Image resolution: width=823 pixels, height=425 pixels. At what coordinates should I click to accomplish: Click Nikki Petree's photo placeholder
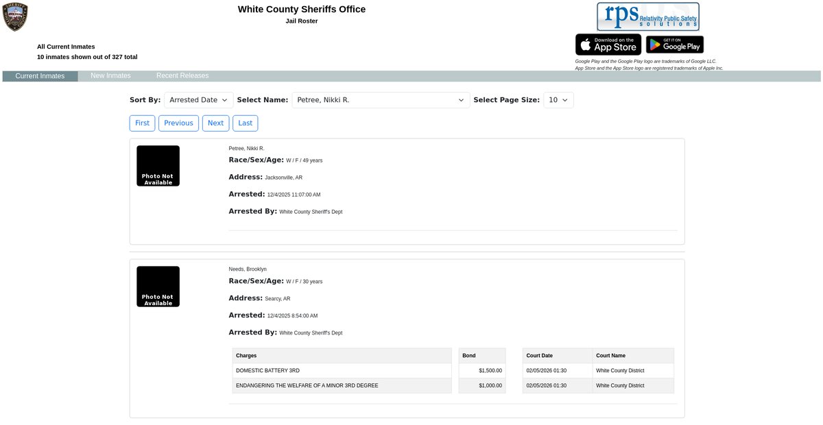[158, 166]
